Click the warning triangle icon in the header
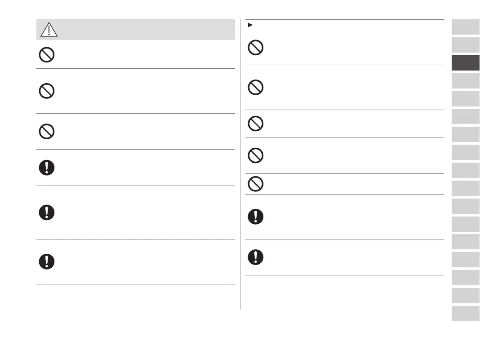This screenshot has width=480, height=341. point(49,30)
